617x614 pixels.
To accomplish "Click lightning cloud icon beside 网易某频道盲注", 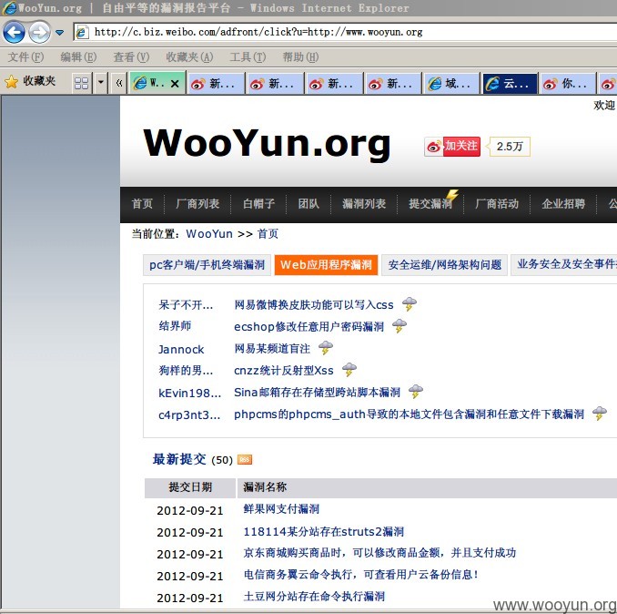I will (x=326, y=348).
